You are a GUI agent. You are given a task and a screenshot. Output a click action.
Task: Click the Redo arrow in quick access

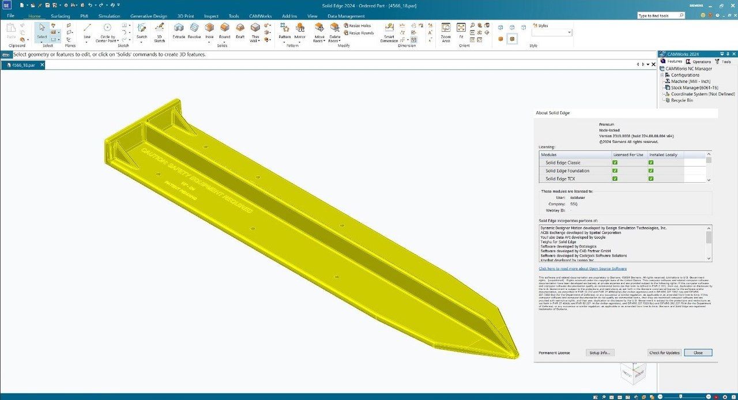tap(101, 5)
